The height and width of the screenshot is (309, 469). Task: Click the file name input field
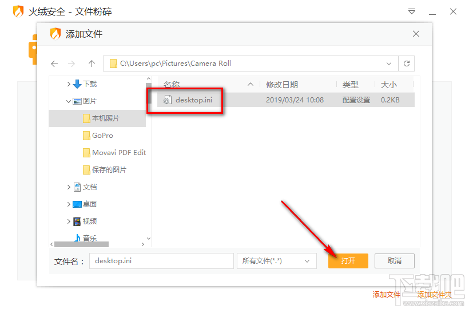(x=161, y=261)
